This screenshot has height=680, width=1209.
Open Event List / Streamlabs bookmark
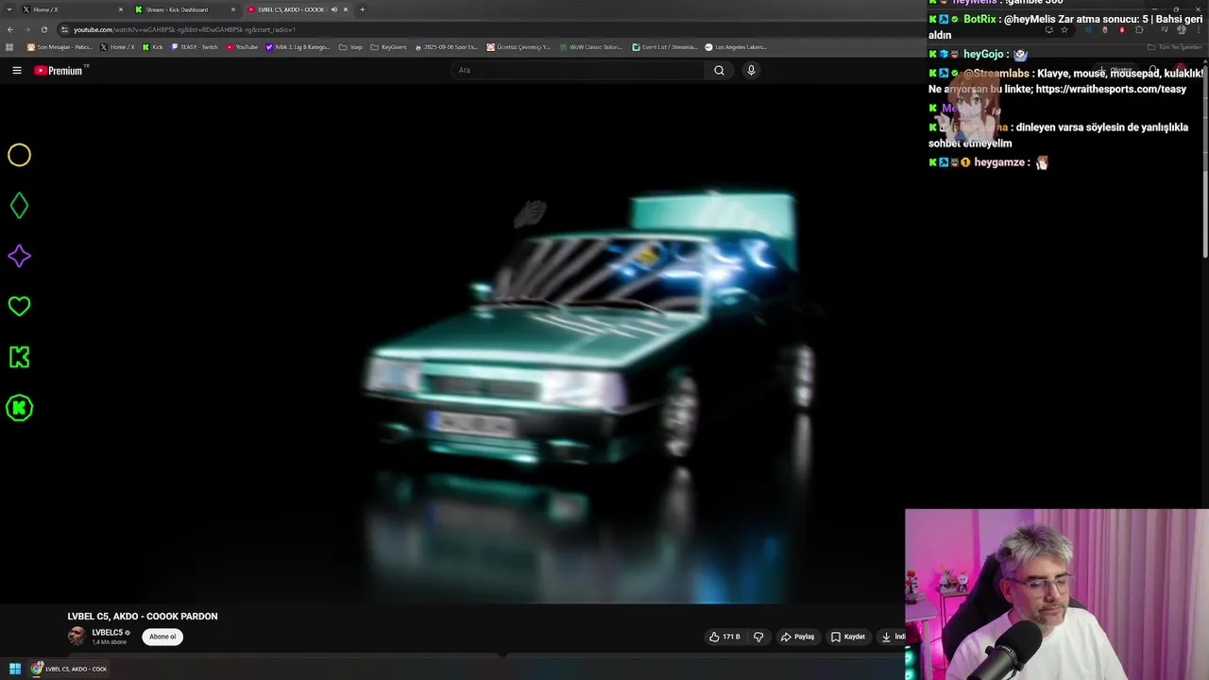click(665, 47)
